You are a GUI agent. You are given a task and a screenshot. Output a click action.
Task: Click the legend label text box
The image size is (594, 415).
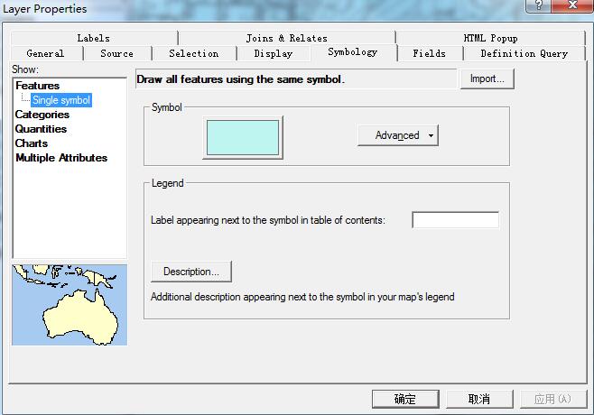[455, 220]
